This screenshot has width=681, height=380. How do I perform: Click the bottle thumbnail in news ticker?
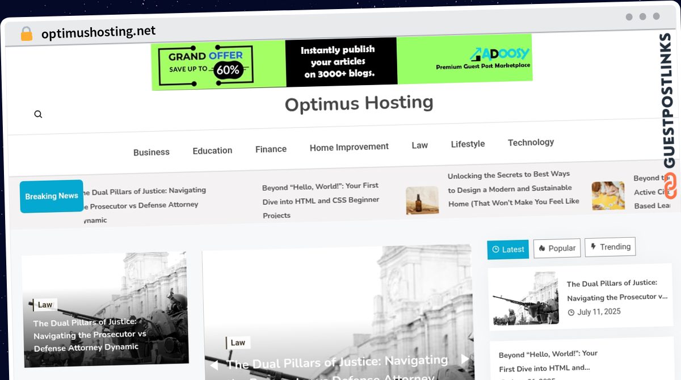(x=422, y=200)
